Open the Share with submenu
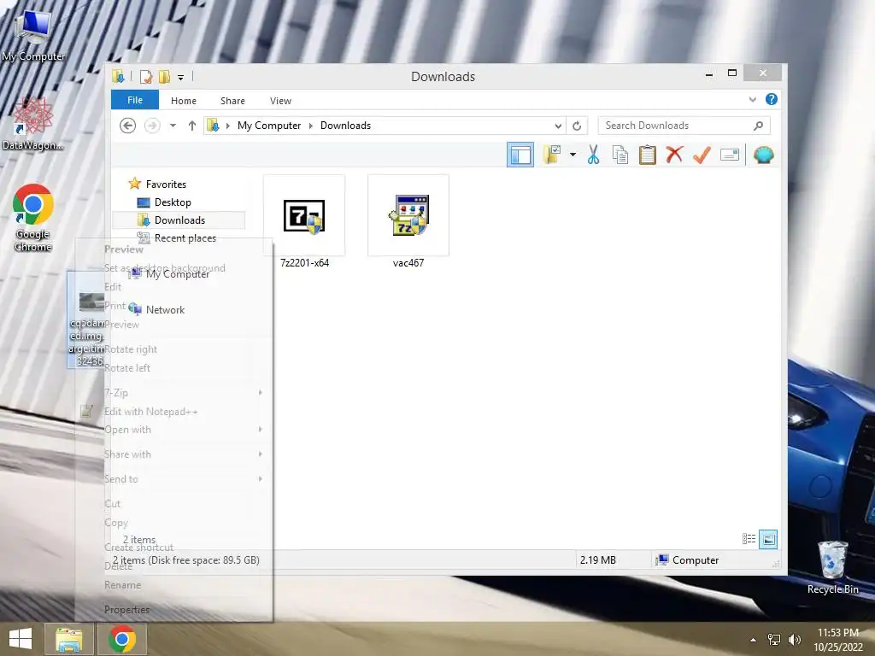 (x=173, y=454)
